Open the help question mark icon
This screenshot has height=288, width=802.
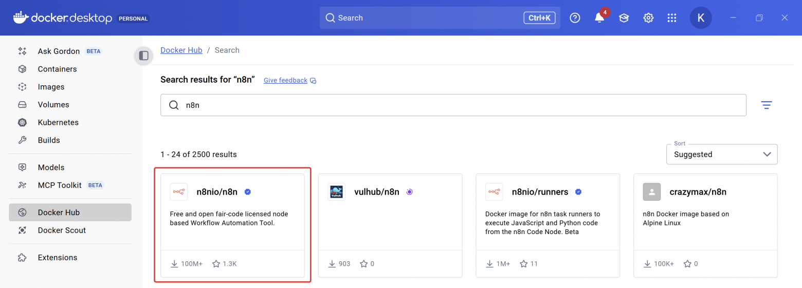575,18
